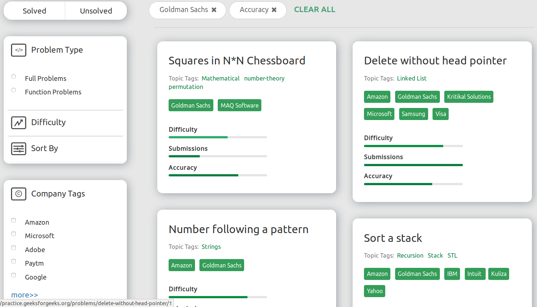This screenshot has height=307, width=537.
Task: Click Submissions bar in Squares Chessboard card
Action: pos(218,156)
